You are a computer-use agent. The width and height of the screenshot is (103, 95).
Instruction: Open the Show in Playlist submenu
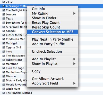click(53, 64)
